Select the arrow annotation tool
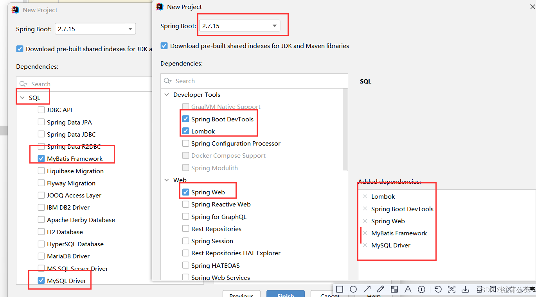 (367, 289)
